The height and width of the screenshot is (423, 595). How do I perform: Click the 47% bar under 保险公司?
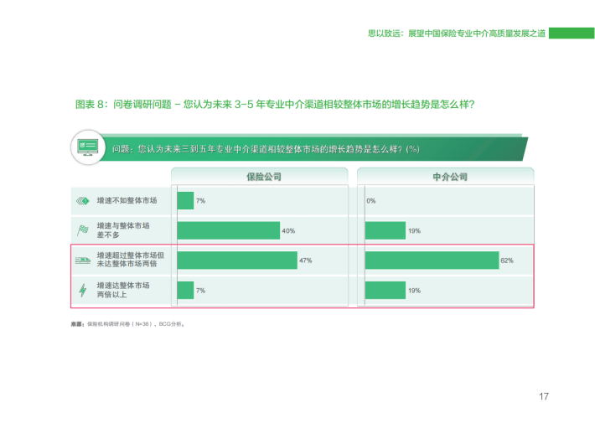[x=237, y=261]
